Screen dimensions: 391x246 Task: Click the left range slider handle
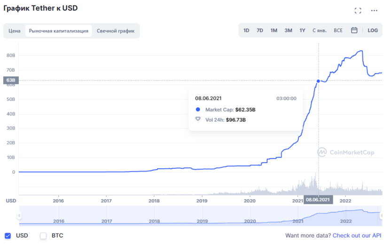coord(19,216)
